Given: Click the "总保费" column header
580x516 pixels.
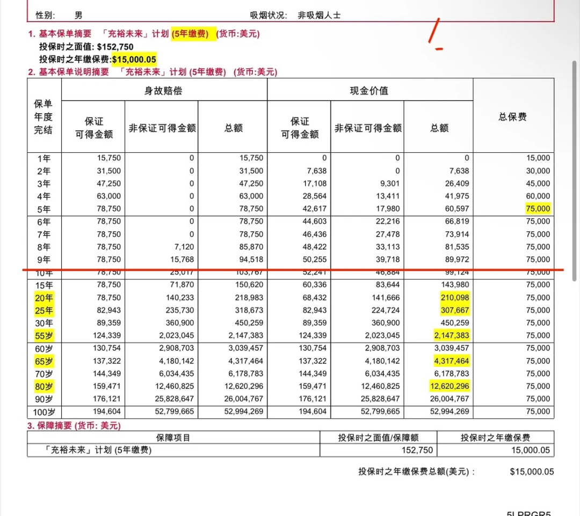Looking at the screenshot, I should (513, 117).
